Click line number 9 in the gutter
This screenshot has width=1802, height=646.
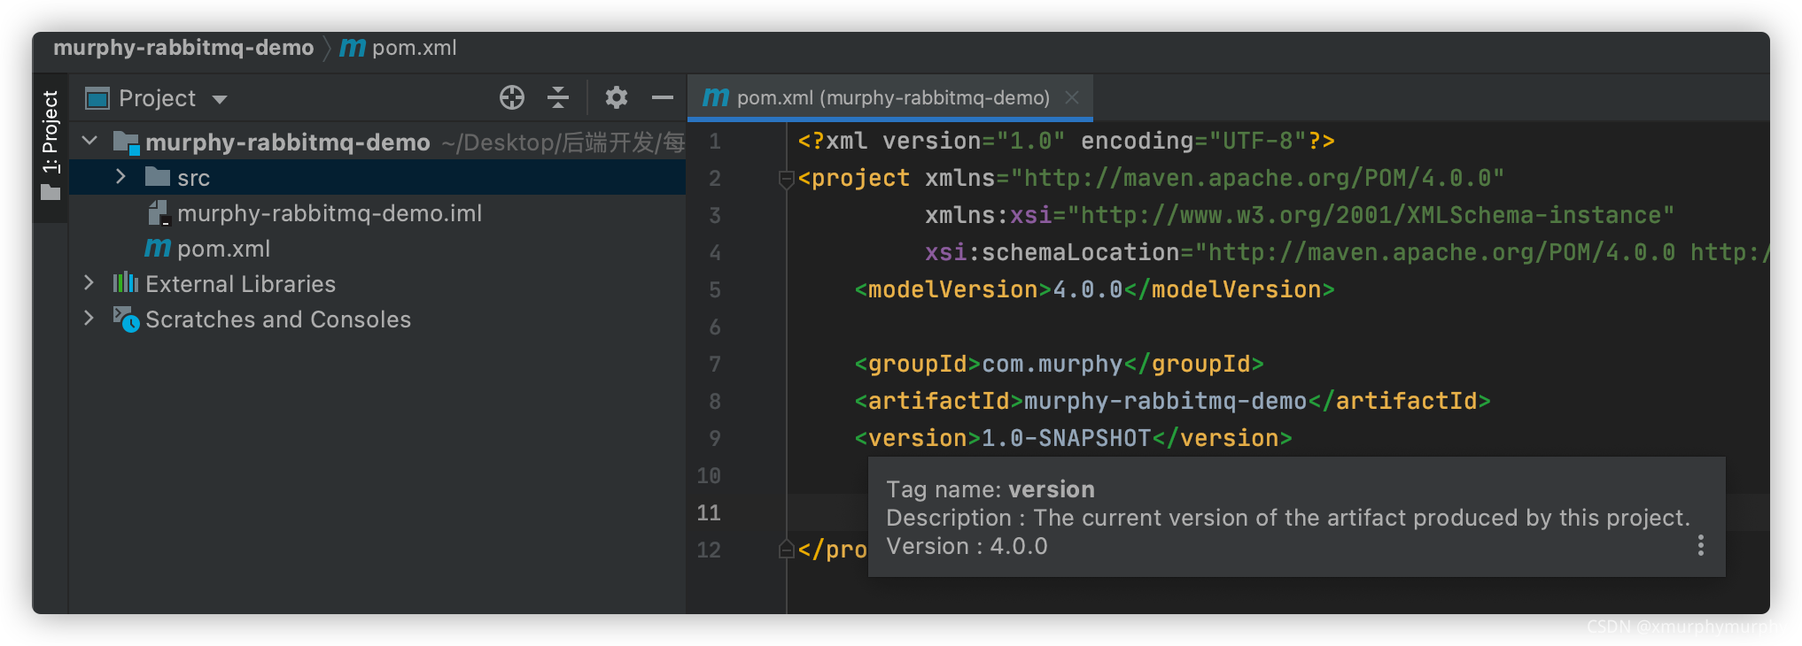click(x=714, y=439)
